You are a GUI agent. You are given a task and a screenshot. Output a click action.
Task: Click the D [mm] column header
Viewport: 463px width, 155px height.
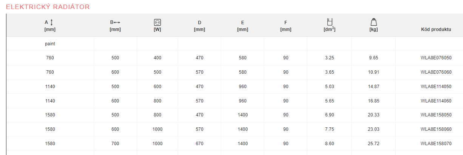tap(199, 26)
